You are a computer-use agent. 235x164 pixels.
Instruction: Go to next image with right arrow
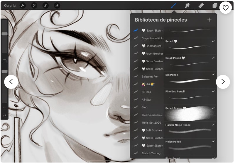(x=223, y=82)
